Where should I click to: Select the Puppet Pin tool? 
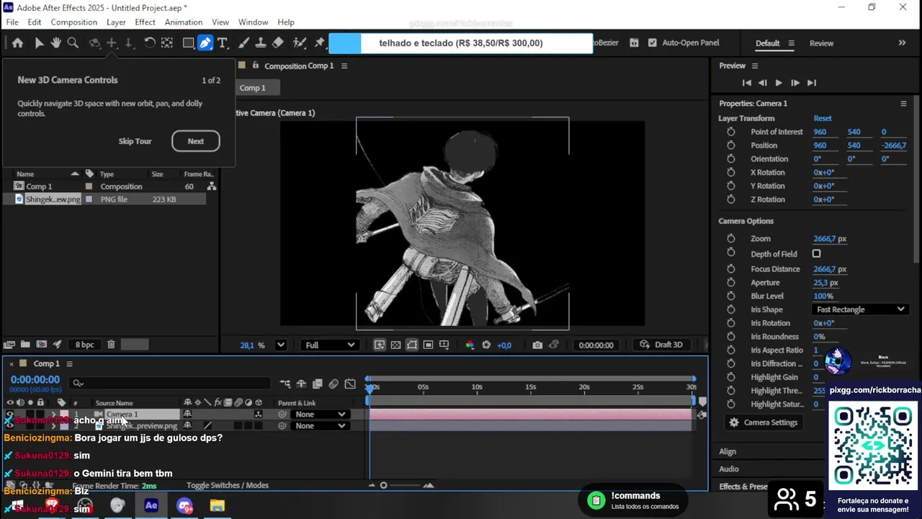[x=320, y=43]
